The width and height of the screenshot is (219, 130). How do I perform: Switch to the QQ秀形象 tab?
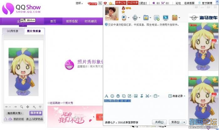click(13, 31)
